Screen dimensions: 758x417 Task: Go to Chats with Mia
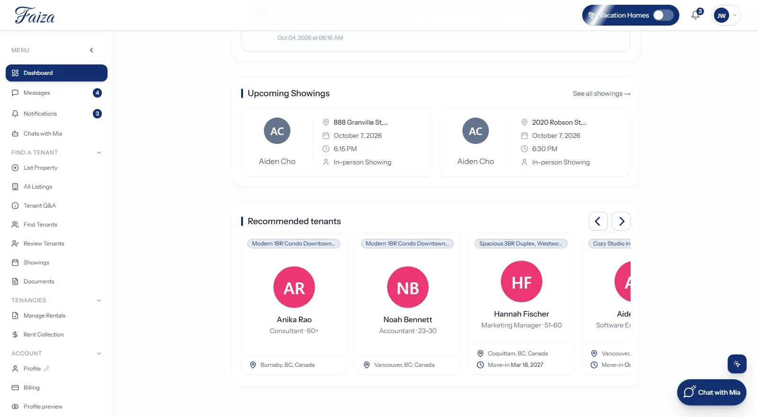tap(56, 134)
